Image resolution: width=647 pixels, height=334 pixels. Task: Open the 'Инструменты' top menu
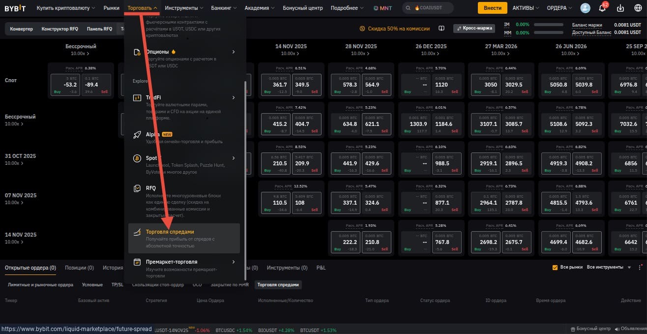184,8
